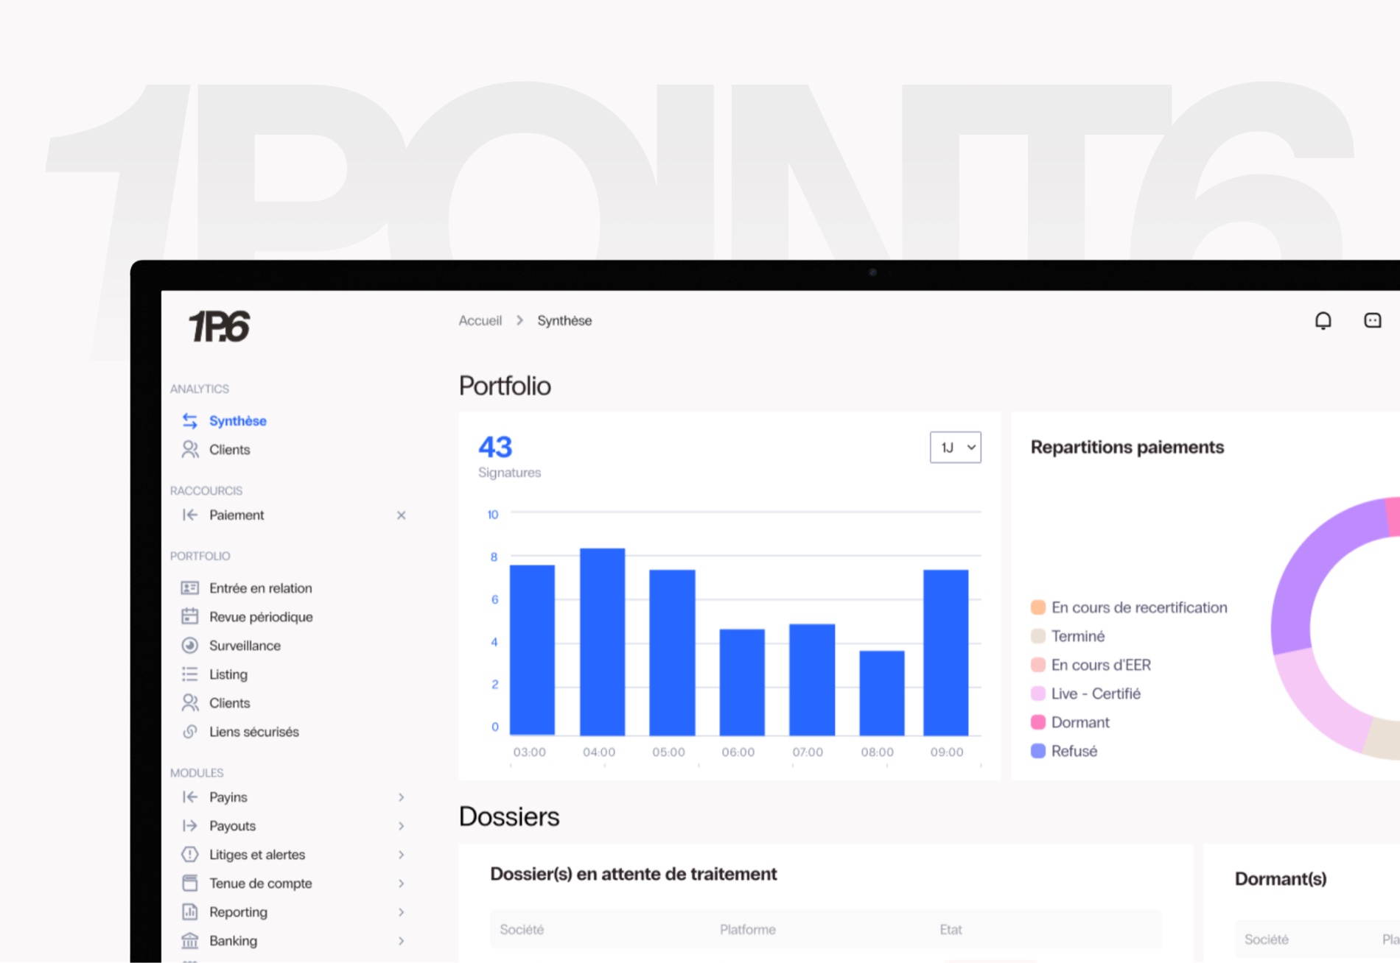
Task: Open Revue périodique page
Action: tap(261, 616)
